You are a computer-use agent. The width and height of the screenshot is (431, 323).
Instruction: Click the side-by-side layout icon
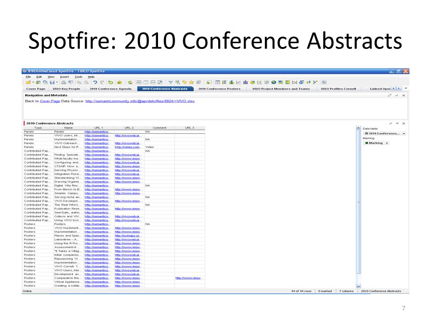tap(146, 82)
